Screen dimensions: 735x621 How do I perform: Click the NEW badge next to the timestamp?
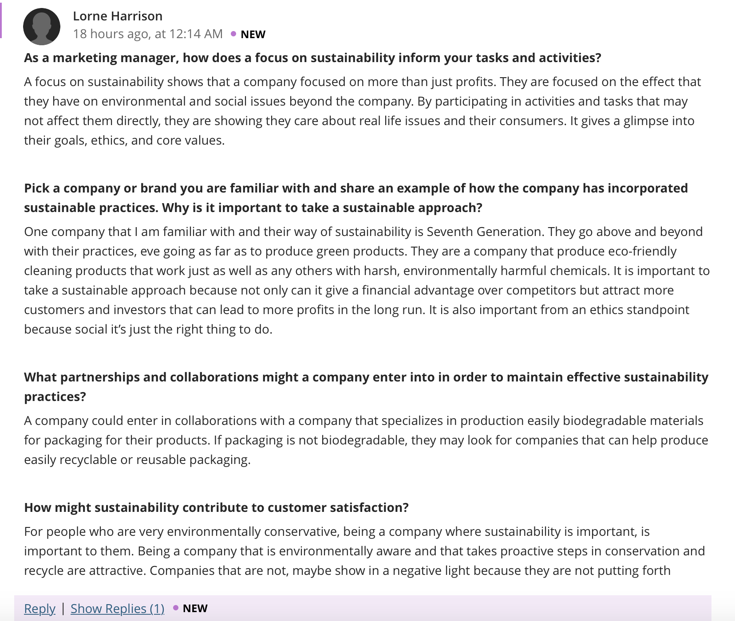pyautogui.click(x=253, y=34)
